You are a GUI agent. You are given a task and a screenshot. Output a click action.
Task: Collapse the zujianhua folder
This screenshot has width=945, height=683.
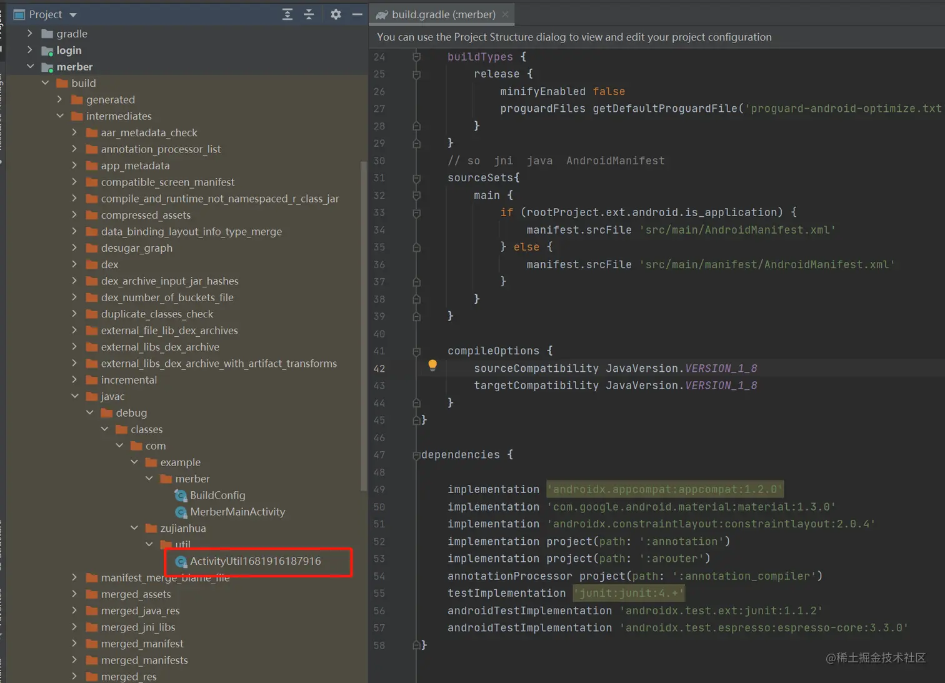[134, 528]
